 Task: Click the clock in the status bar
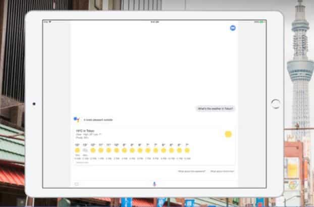pos(154,22)
